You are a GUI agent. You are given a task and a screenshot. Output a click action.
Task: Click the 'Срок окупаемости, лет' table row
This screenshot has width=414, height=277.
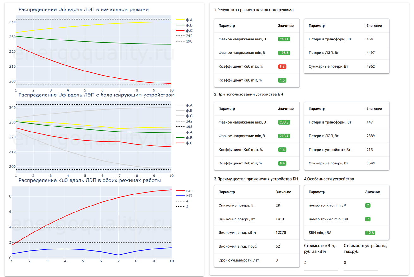click(x=256, y=260)
